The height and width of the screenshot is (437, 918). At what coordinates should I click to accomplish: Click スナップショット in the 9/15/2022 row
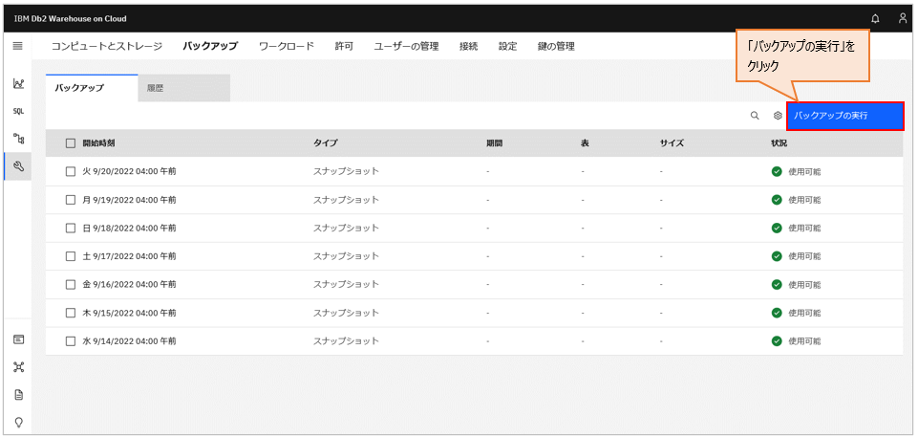point(346,313)
